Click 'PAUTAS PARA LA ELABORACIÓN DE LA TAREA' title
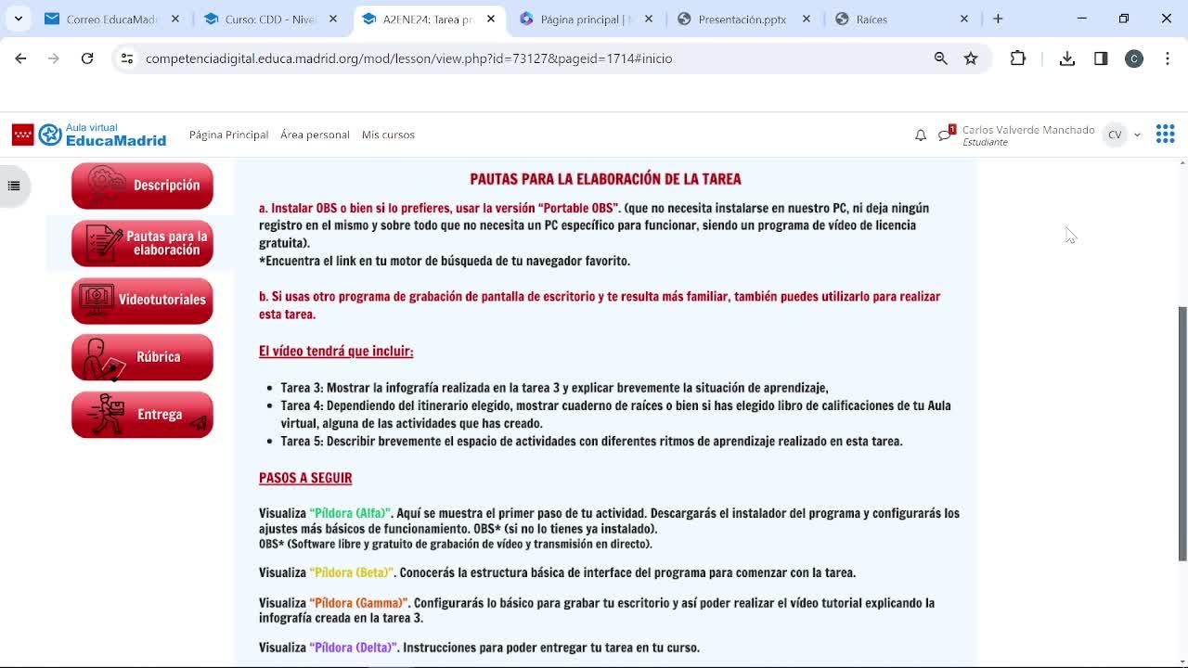 tap(605, 179)
